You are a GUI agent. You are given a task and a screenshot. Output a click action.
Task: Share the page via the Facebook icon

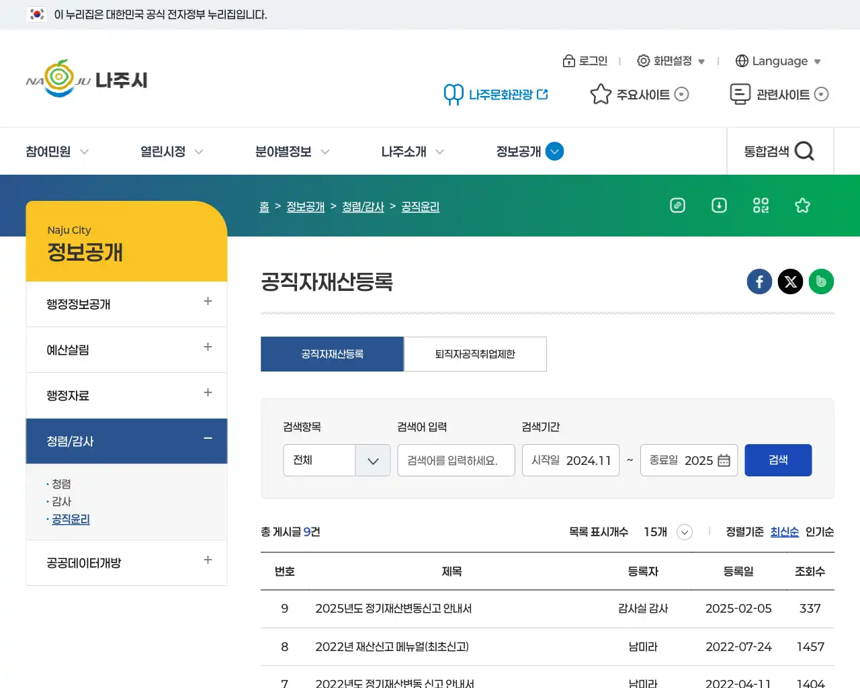point(759,282)
